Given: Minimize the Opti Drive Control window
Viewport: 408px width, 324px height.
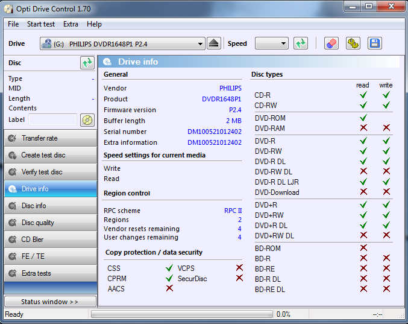Looking at the screenshot, I should pos(353,7).
